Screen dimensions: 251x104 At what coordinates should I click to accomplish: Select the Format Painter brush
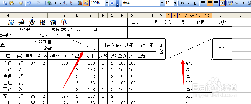coord(21,3)
